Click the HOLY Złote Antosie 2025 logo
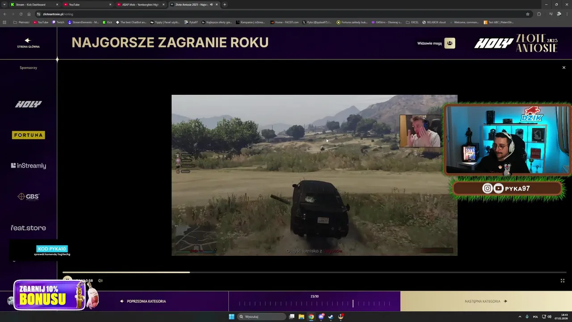Screen dimensions: 572x322 point(516,43)
